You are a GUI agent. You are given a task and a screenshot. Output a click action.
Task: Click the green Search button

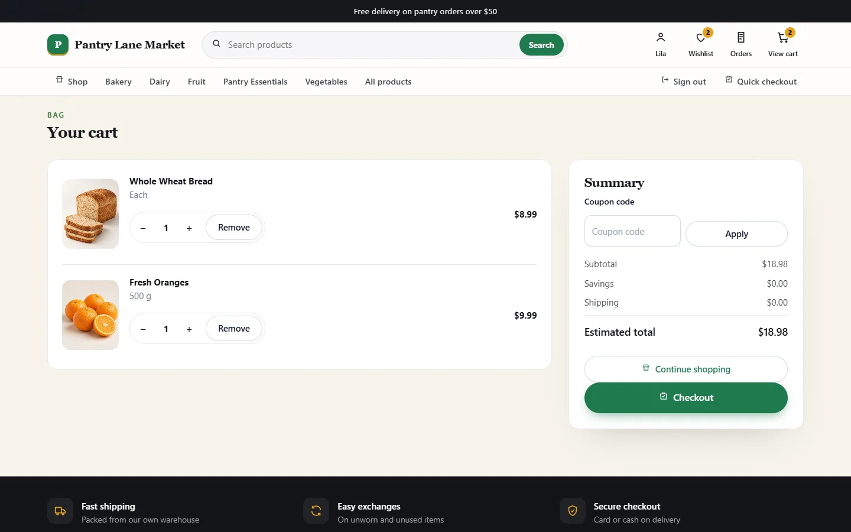[x=541, y=45]
